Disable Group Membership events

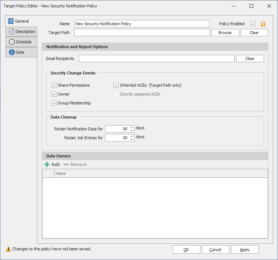pos(54,103)
